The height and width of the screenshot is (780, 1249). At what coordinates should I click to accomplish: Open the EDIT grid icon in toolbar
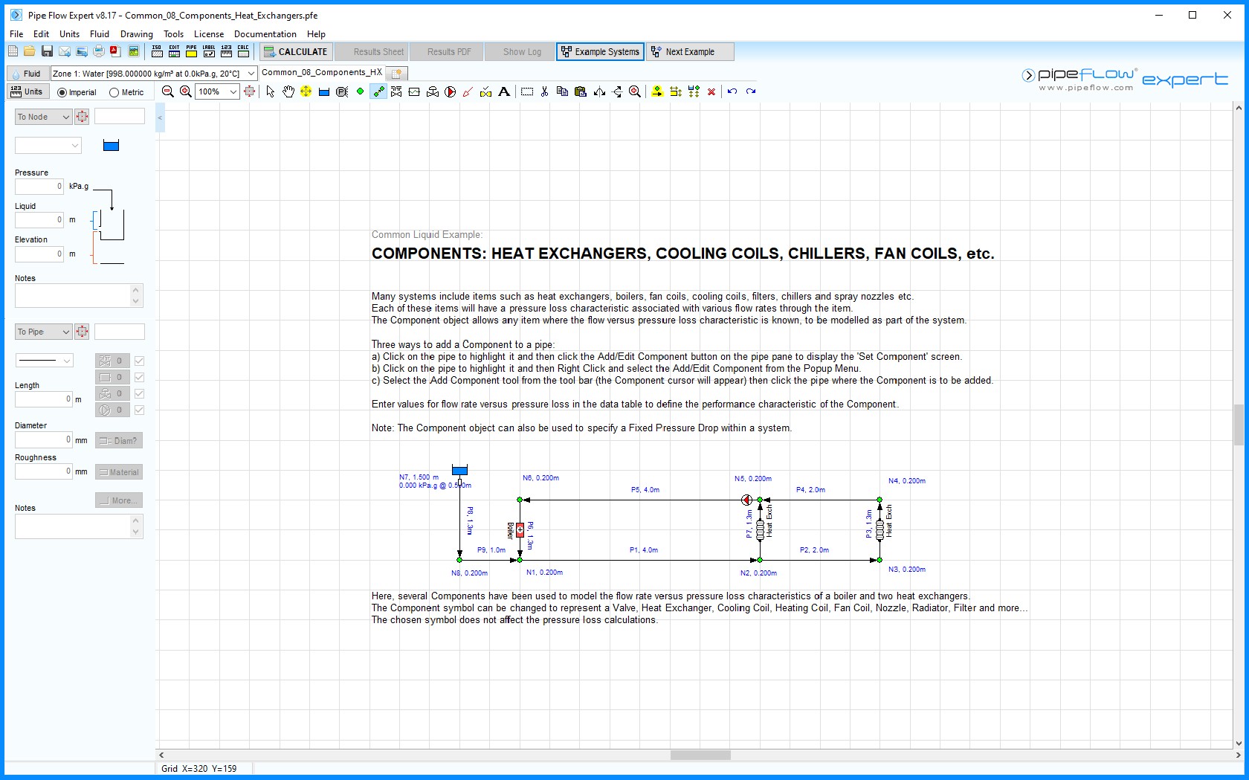(174, 51)
